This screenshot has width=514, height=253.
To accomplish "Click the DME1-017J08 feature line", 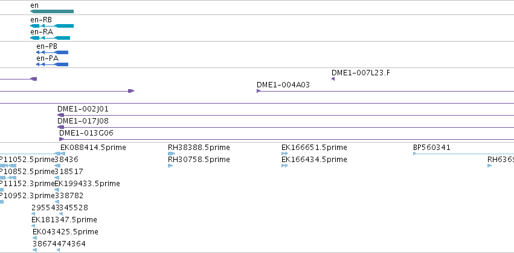I will tap(286, 127).
